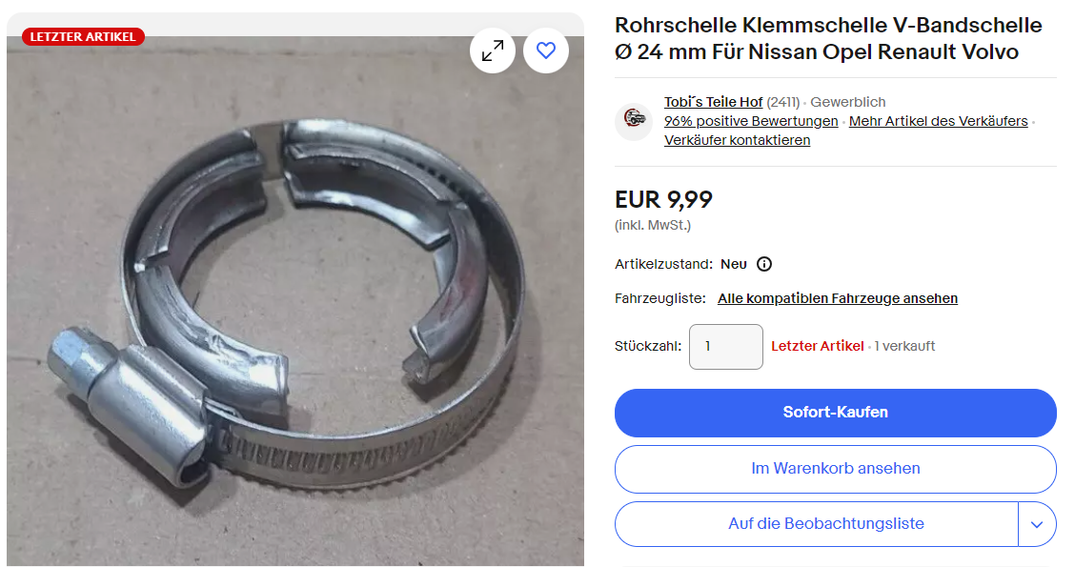Click the Sofort-Kaufen button
1075x567 pixels.
pos(835,413)
